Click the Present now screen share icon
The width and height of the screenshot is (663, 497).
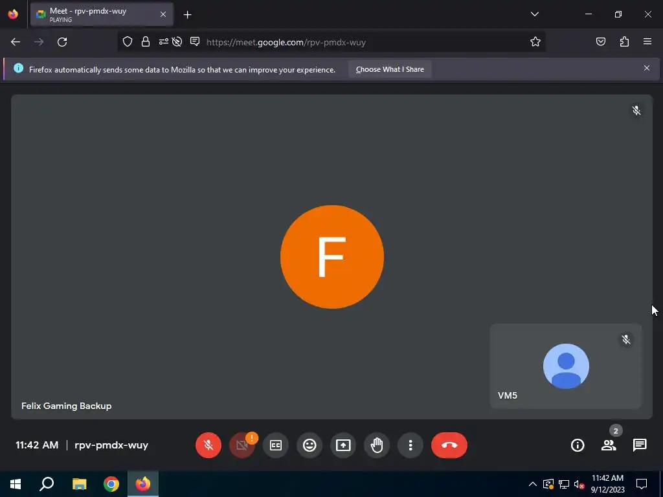click(343, 445)
